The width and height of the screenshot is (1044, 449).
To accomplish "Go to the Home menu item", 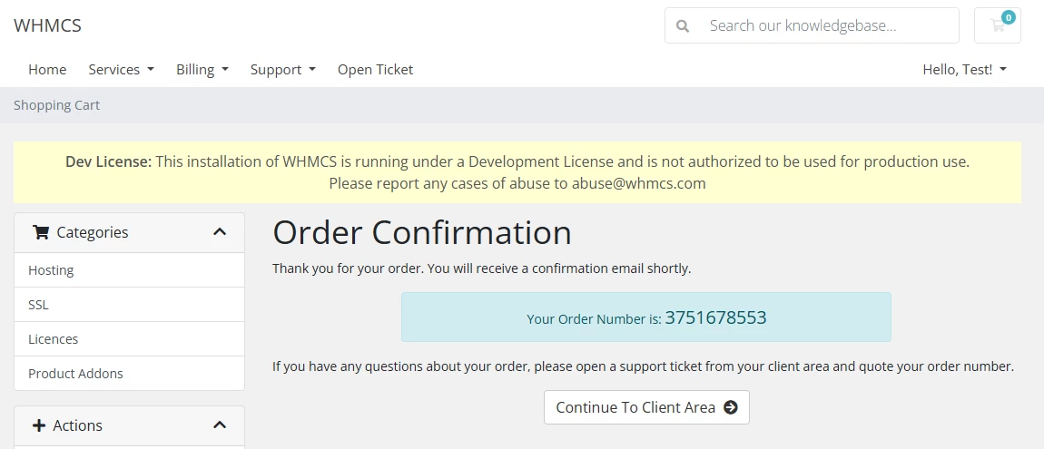I will (47, 70).
